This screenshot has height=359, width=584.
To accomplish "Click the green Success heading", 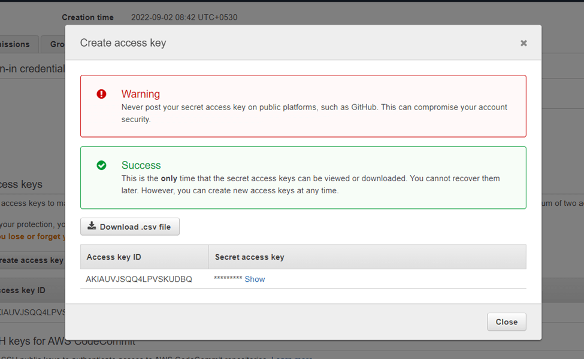I will point(141,165).
